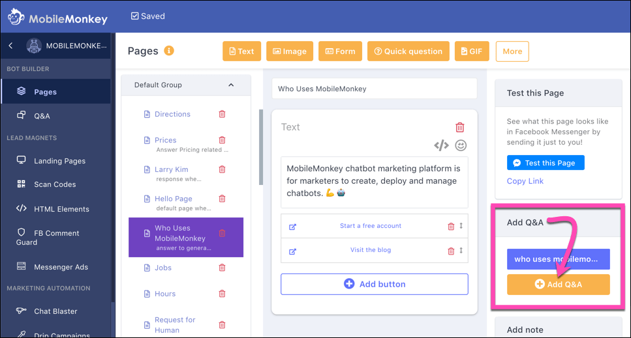The width and height of the screenshot is (631, 338).
Task: Collapse the Default Group section
Action: [x=231, y=85]
